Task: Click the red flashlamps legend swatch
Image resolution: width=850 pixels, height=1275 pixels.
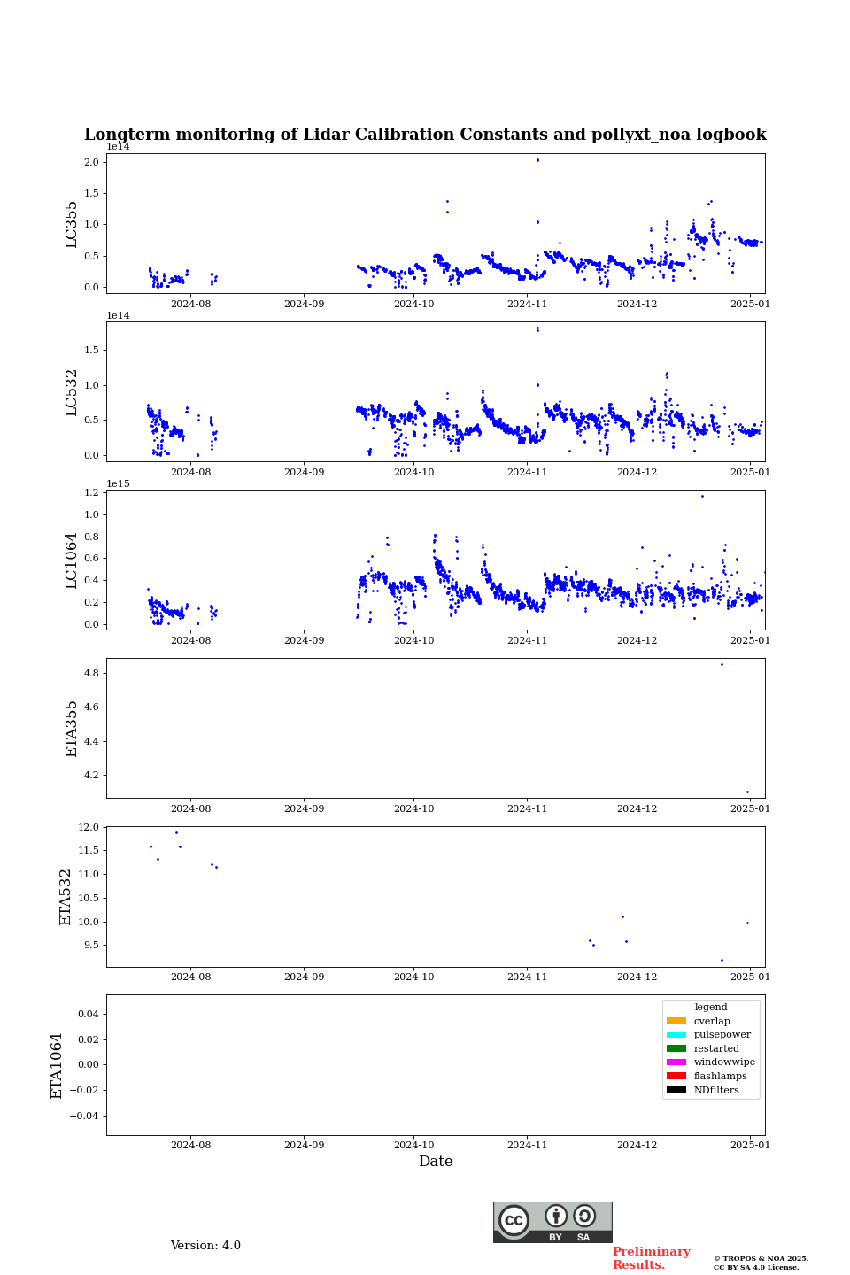Action: tap(676, 1077)
